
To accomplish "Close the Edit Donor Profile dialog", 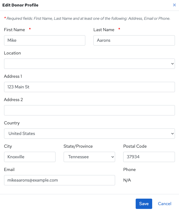I will [x=174, y=5].
